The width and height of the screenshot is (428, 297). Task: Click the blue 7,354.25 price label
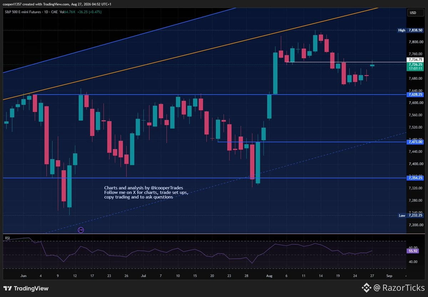(x=416, y=178)
